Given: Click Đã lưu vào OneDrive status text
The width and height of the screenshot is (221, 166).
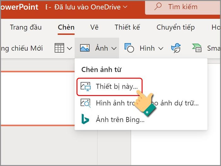Looking at the screenshot, I should click(x=87, y=7).
